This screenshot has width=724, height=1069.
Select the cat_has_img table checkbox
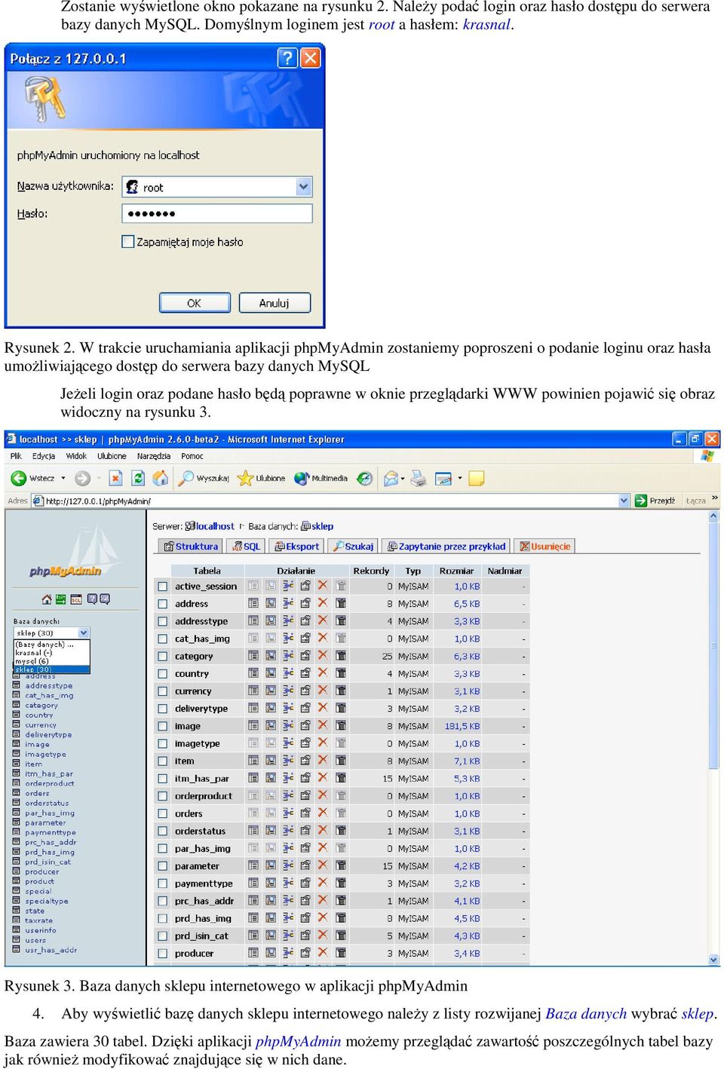pos(162,639)
